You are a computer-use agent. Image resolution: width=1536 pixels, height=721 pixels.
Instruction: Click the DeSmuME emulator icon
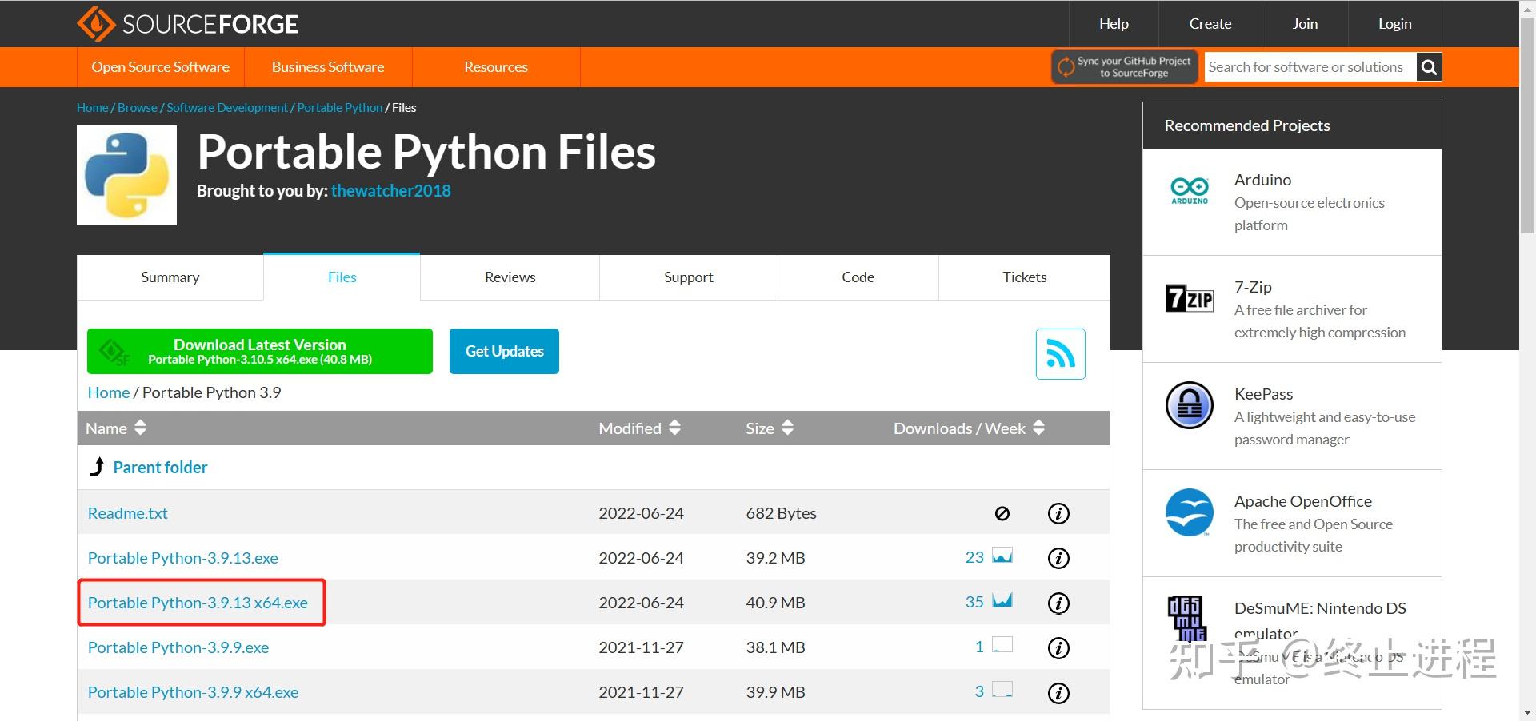pos(1189,619)
